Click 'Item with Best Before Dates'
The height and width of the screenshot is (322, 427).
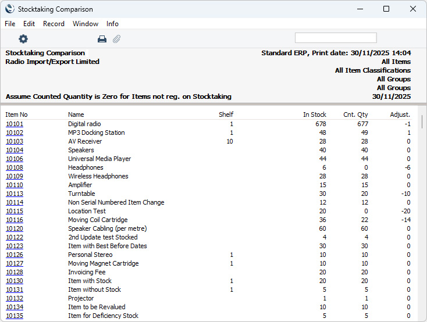pyautogui.click(x=108, y=246)
